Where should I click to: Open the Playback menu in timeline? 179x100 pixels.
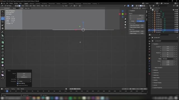click(7, 89)
